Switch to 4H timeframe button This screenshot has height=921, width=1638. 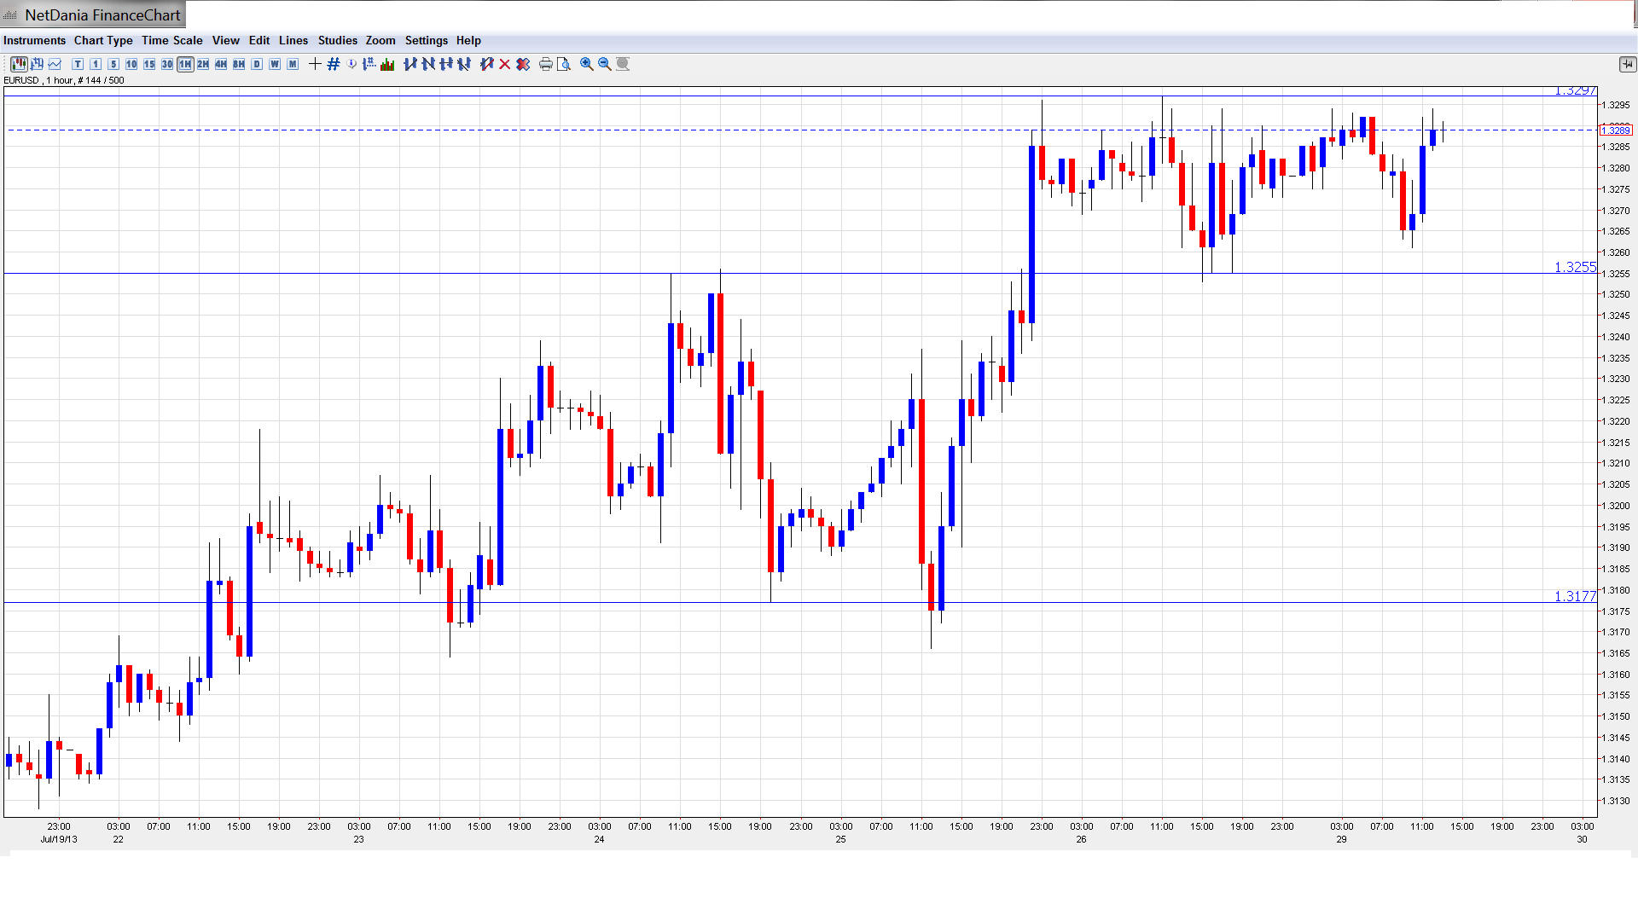tap(221, 64)
